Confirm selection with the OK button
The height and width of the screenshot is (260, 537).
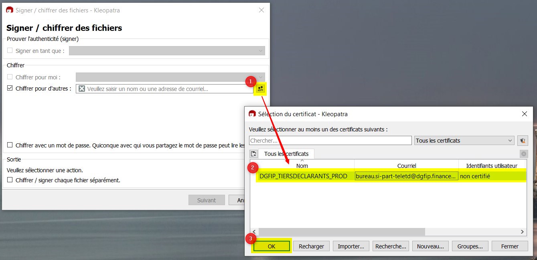click(272, 246)
